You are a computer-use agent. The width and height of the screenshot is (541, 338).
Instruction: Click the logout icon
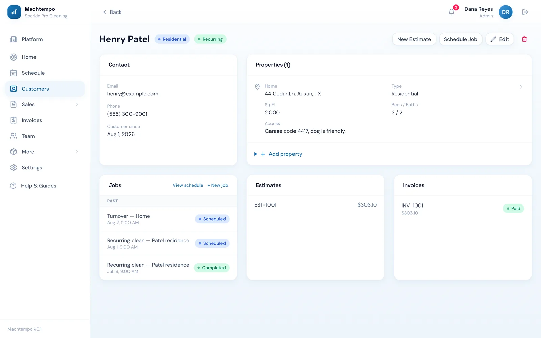[x=525, y=12]
